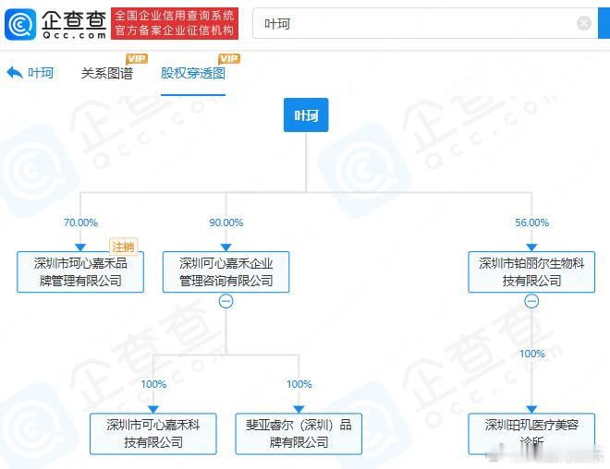Open node 深圳可心嘉禾企业管理咨询有限公司

pyautogui.click(x=226, y=272)
